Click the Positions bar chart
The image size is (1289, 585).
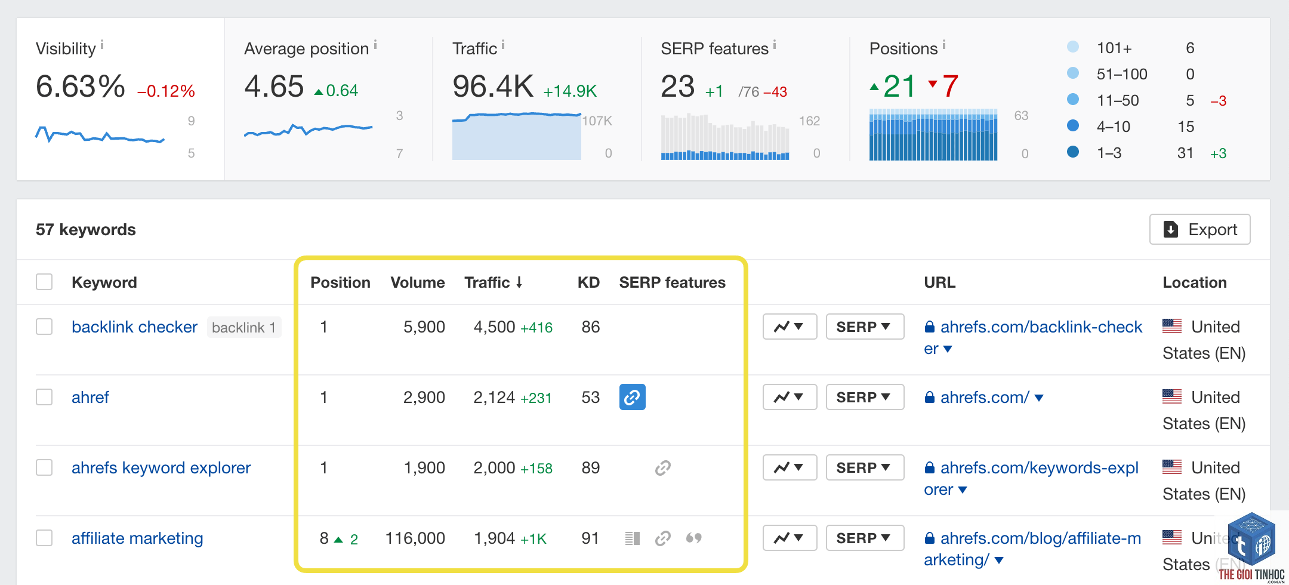pos(933,134)
